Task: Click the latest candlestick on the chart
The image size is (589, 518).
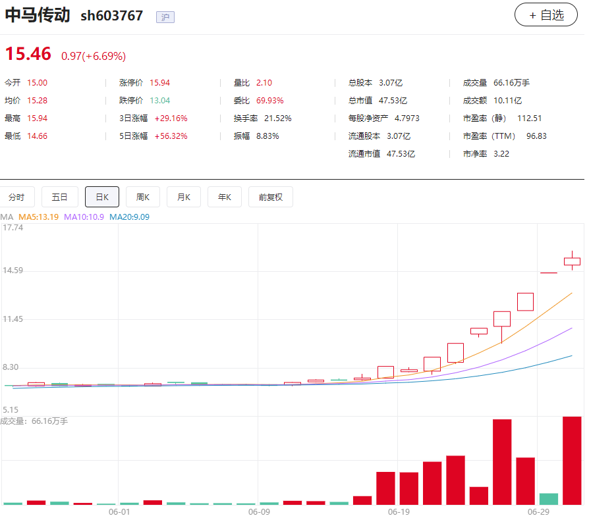Action: [x=572, y=261]
